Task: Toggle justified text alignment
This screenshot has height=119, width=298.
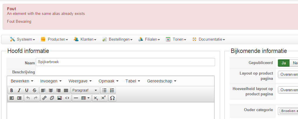Action: [66, 90]
